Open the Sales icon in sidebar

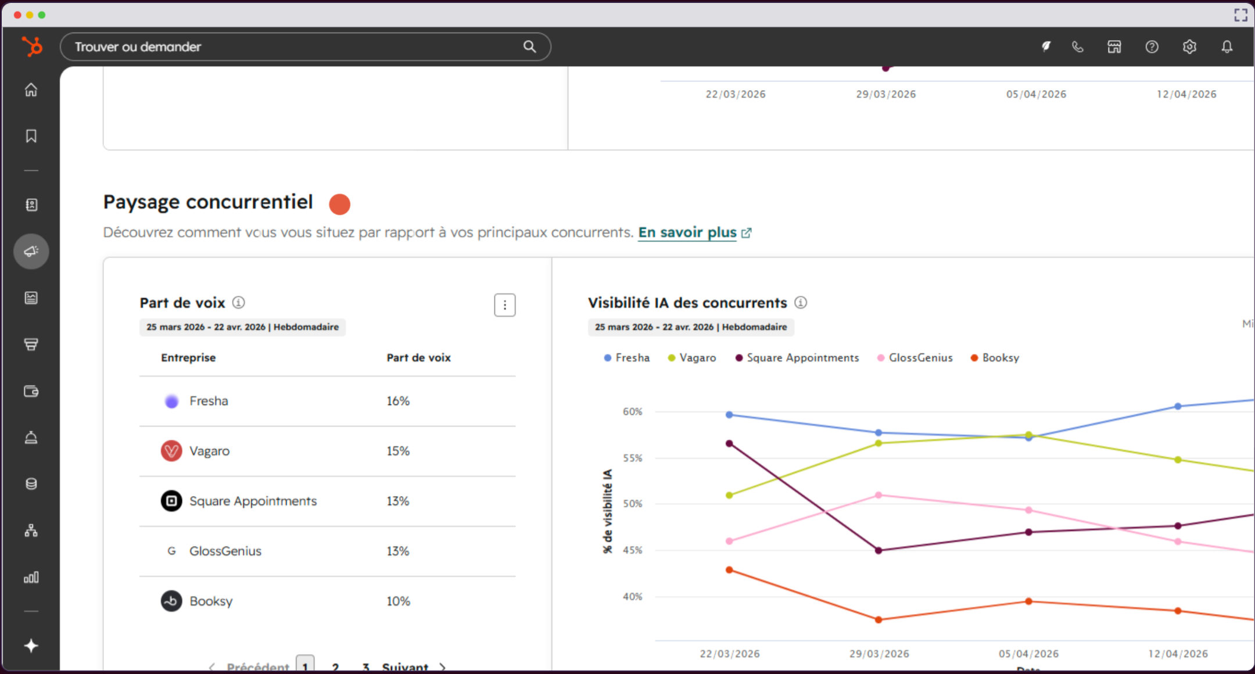click(x=31, y=345)
